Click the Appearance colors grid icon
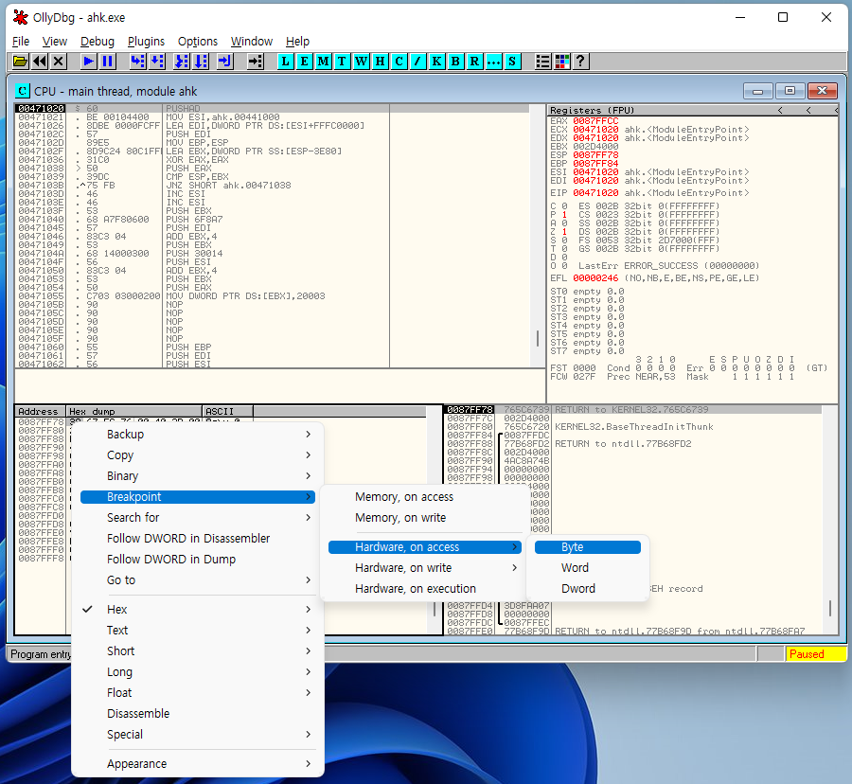 [561, 62]
